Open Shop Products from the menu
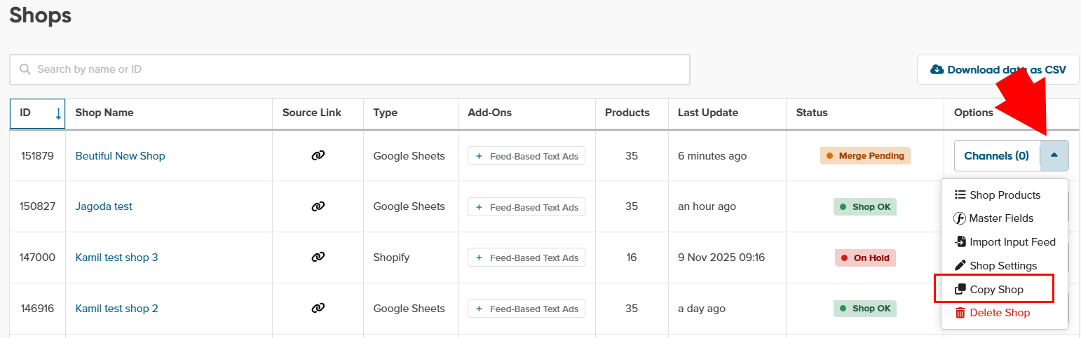 point(1004,195)
